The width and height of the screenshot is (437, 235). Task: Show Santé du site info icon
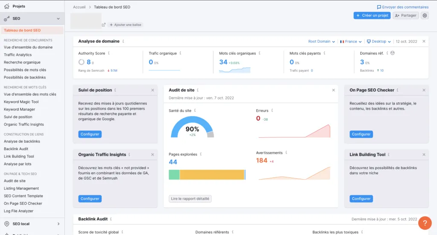pyautogui.click(x=195, y=110)
